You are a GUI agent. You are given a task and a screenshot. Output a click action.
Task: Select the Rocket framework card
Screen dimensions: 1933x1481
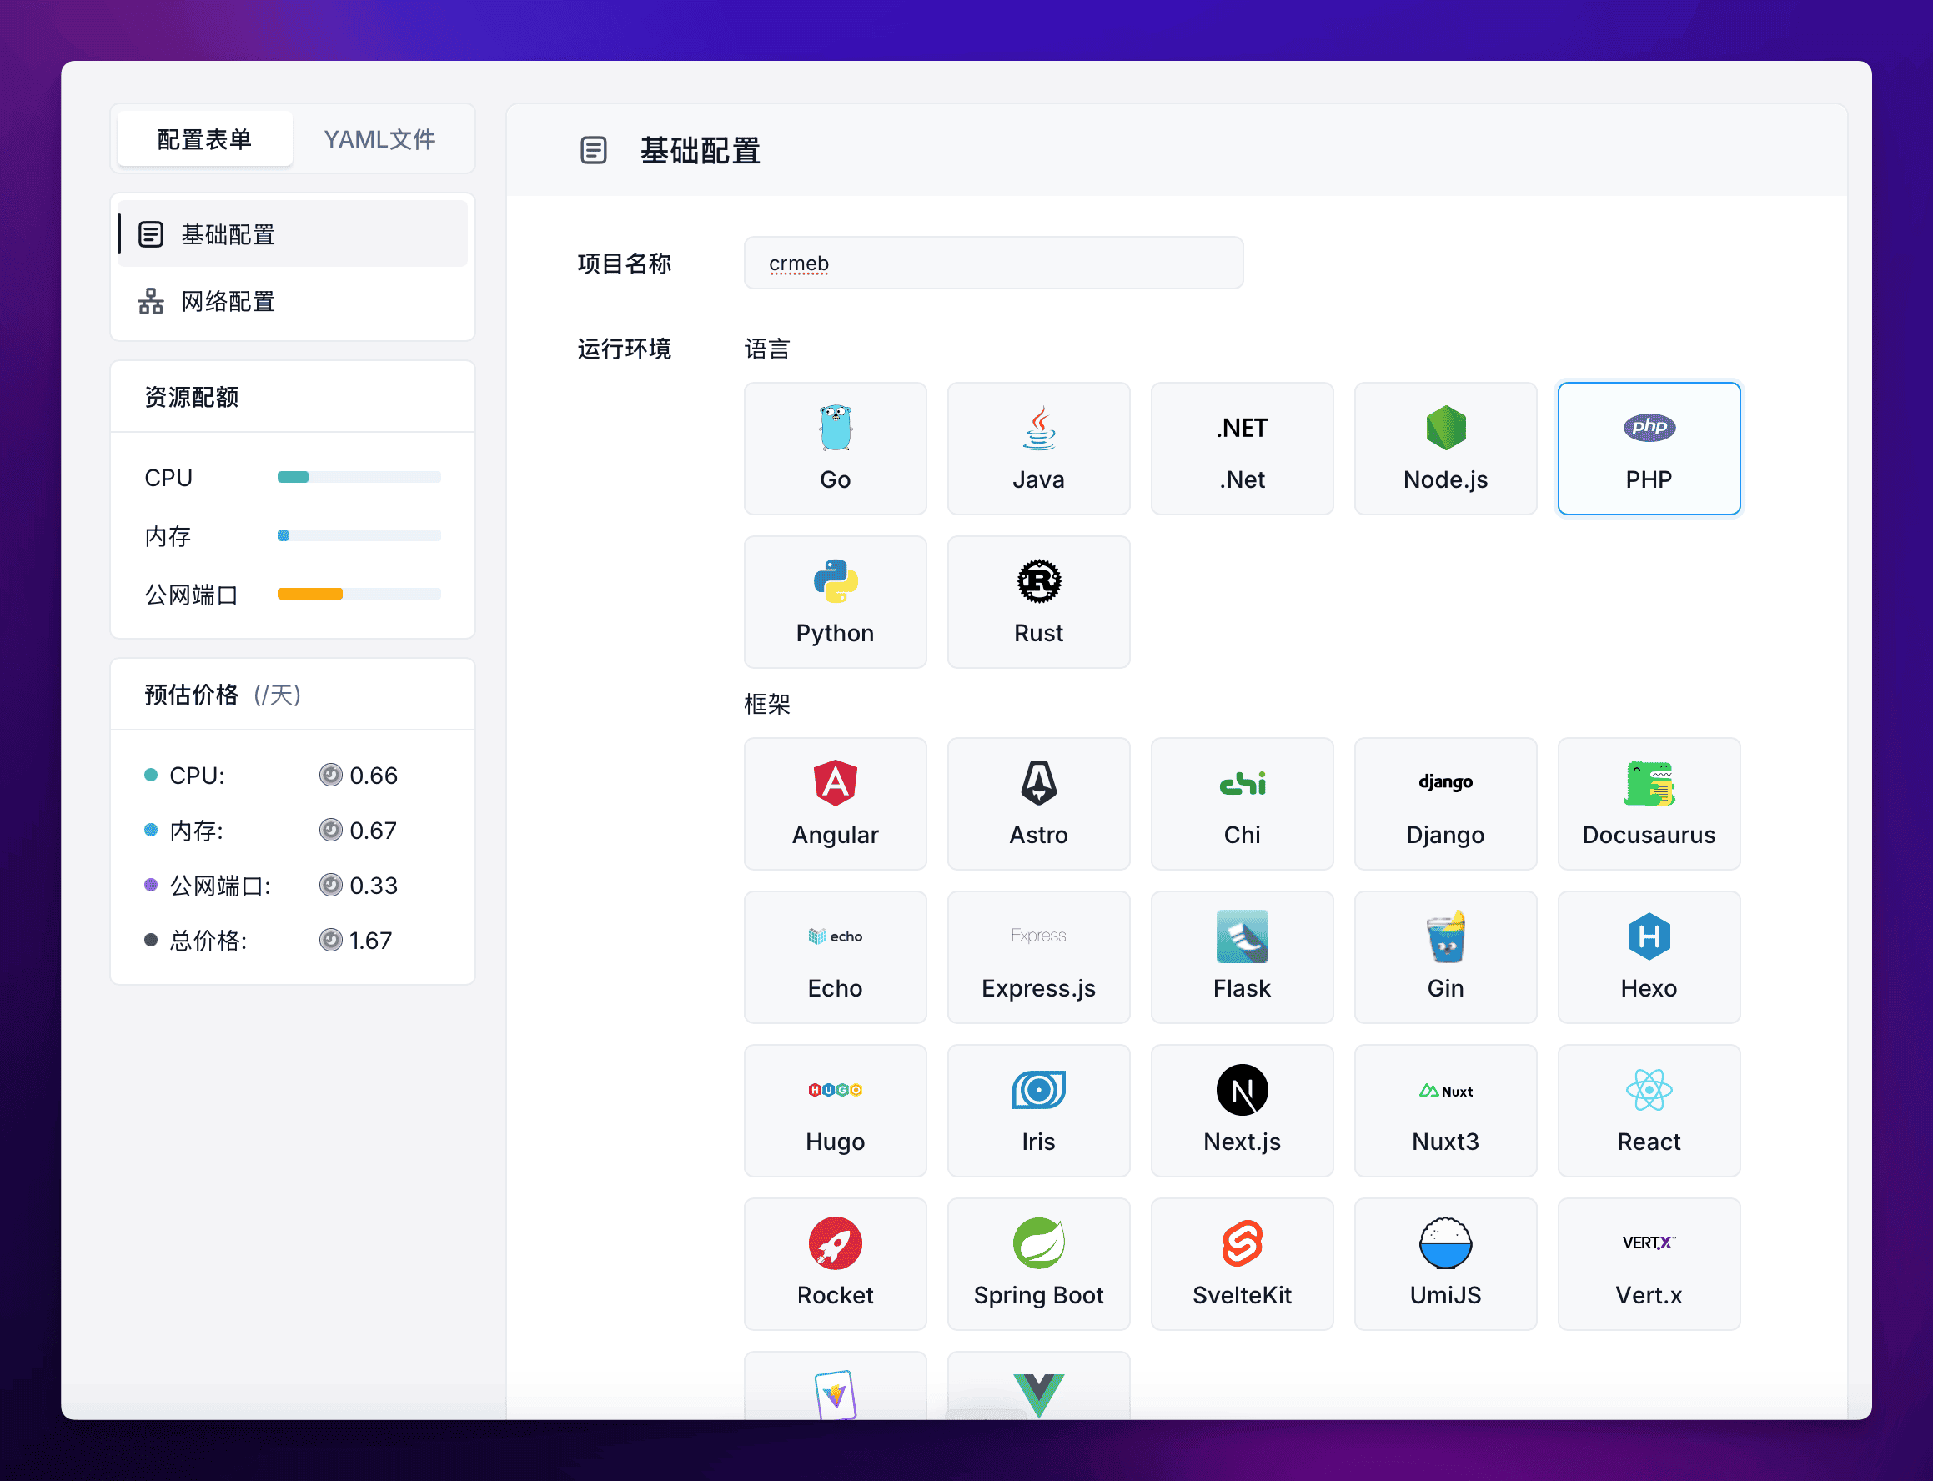pyautogui.click(x=835, y=1264)
